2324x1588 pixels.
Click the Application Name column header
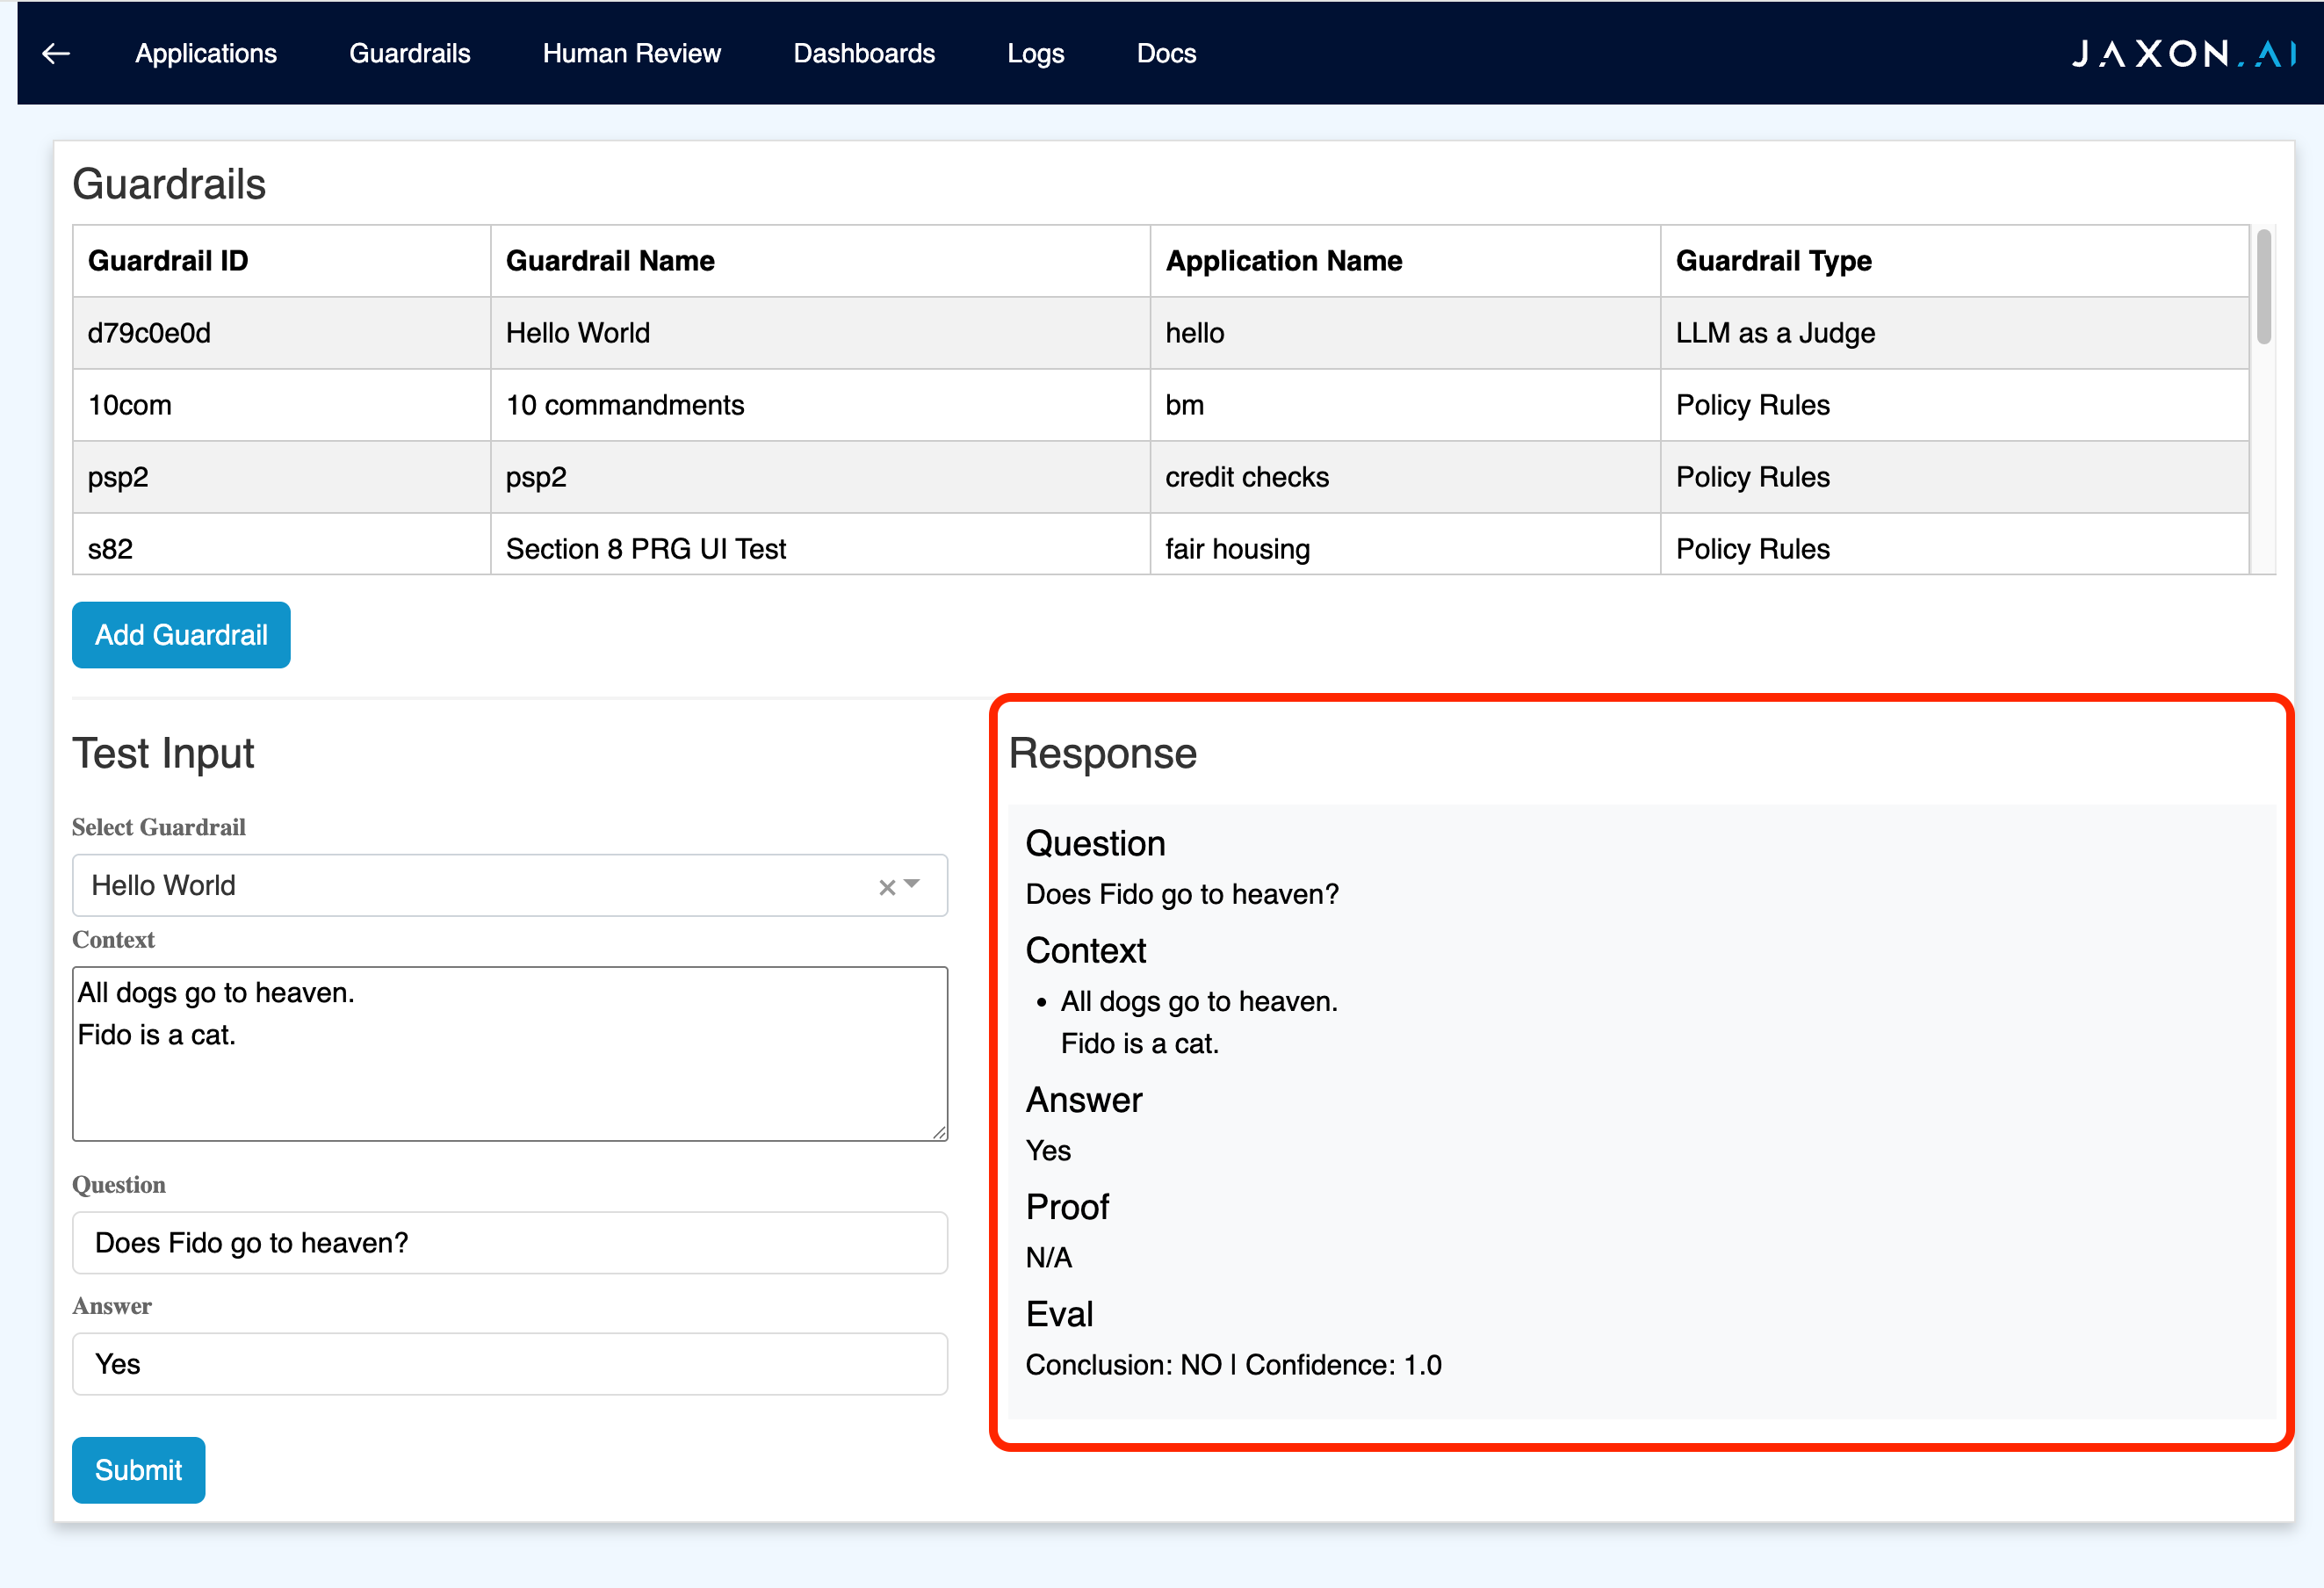(1405, 261)
